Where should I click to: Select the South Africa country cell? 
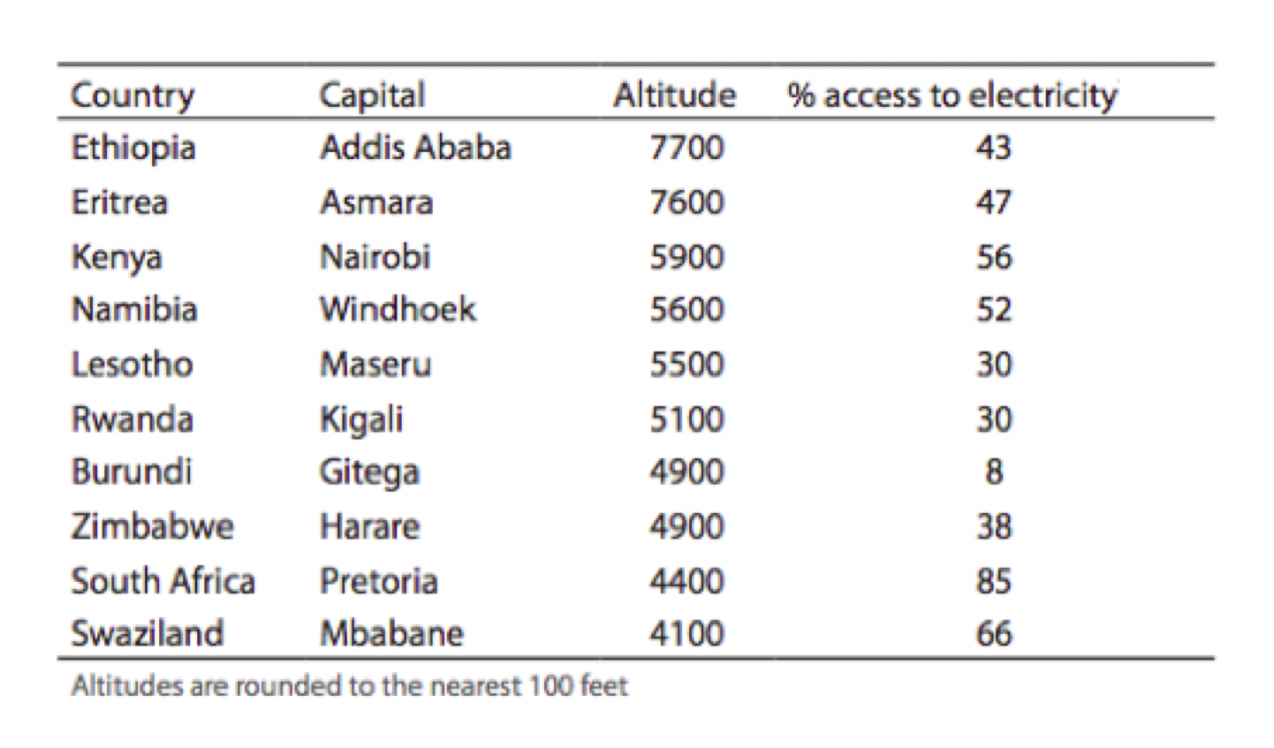click(x=163, y=582)
